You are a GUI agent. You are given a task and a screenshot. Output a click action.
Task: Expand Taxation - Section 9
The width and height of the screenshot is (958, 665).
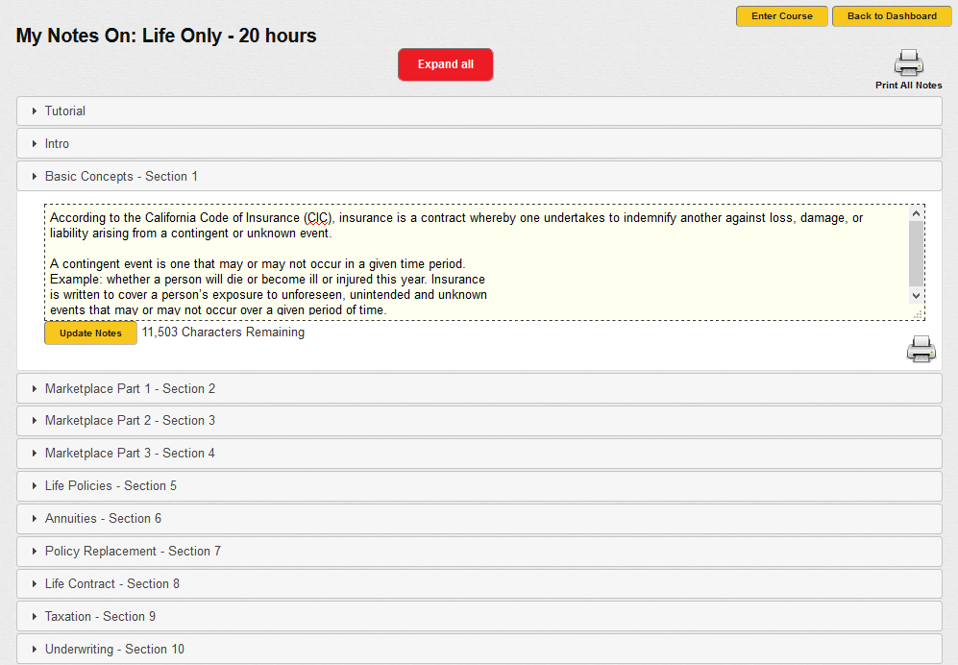100,617
